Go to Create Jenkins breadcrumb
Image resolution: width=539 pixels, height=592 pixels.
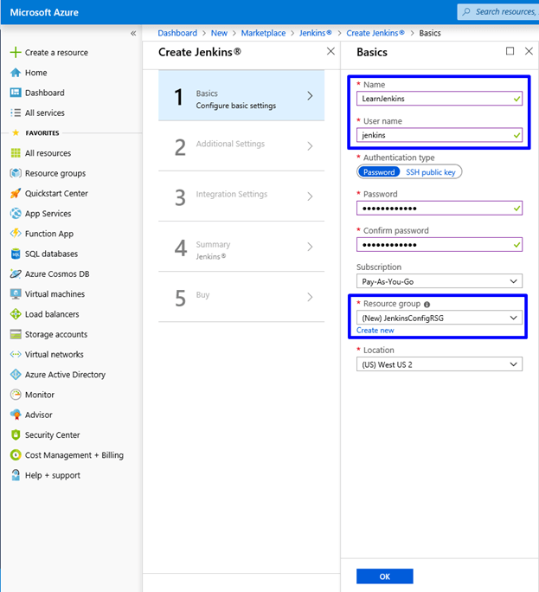(x=375, y=33)
